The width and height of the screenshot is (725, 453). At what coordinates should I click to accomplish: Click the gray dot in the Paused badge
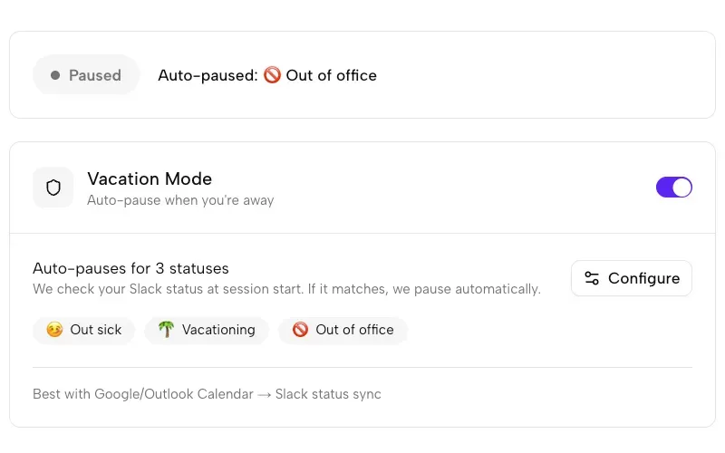[x=55, y=75]
